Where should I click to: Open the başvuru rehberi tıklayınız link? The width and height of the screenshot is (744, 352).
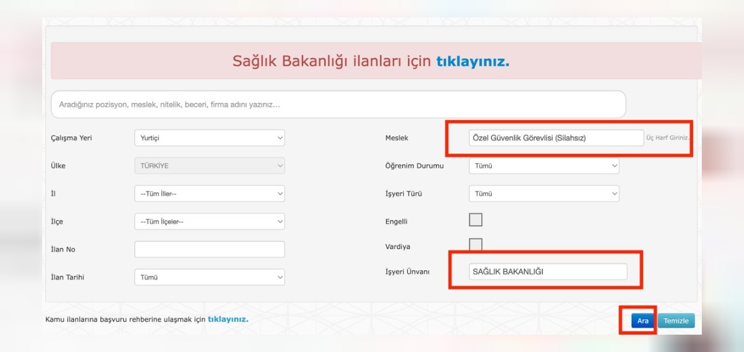pyautogui.click(x=228, y=319)
